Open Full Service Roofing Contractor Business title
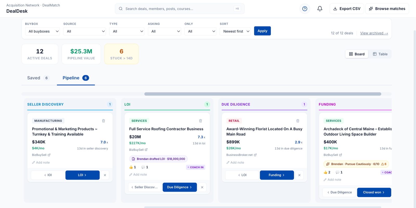The width and height of the screenshot is (416, 208). coord(166,129)
